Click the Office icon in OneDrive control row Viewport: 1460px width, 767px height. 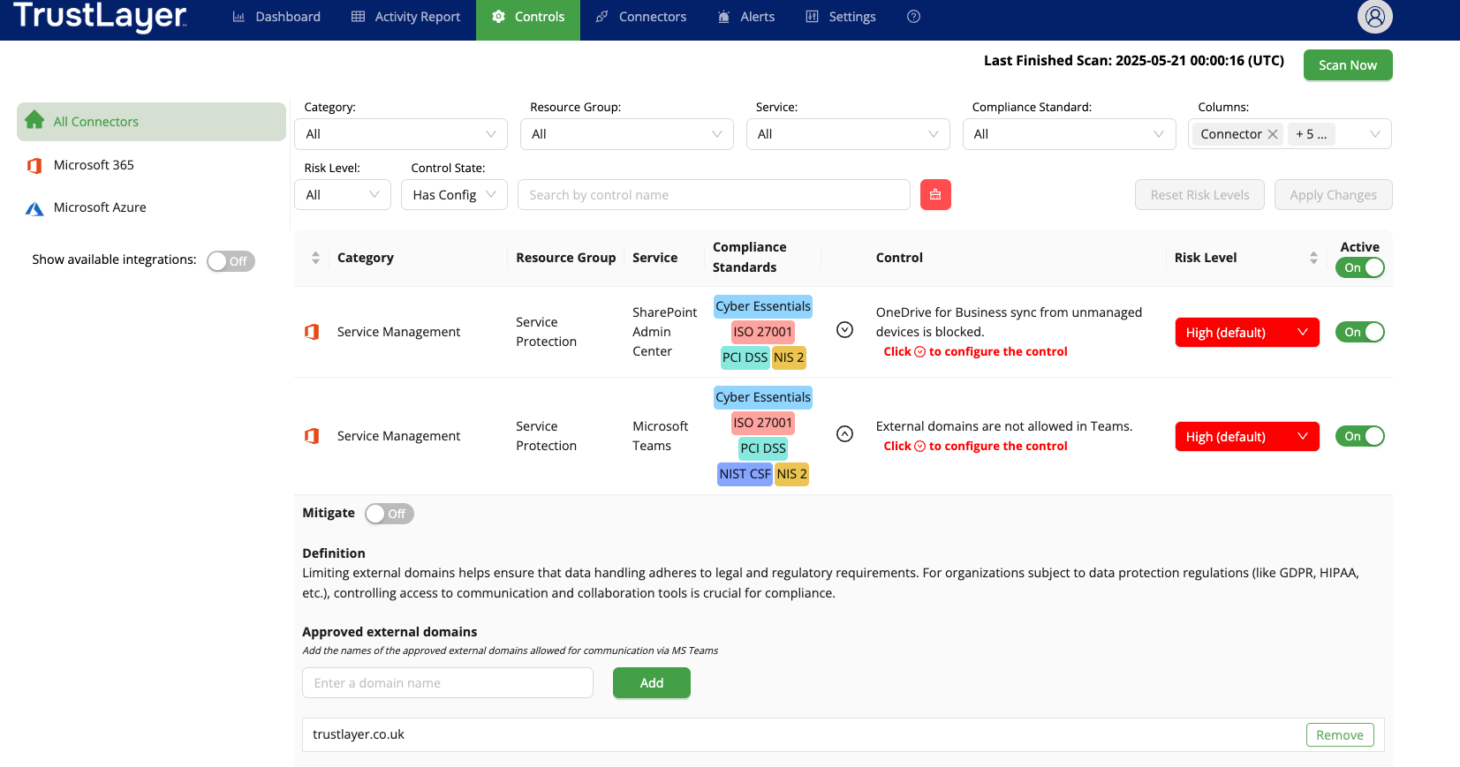(x=312, y=332)
